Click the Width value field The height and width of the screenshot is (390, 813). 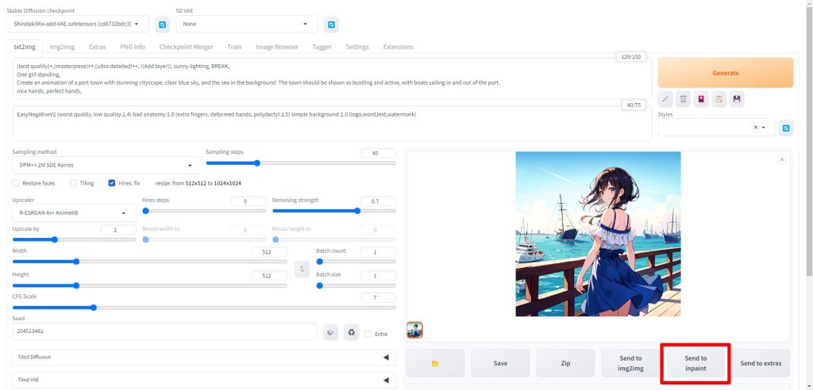click(269, 252)
